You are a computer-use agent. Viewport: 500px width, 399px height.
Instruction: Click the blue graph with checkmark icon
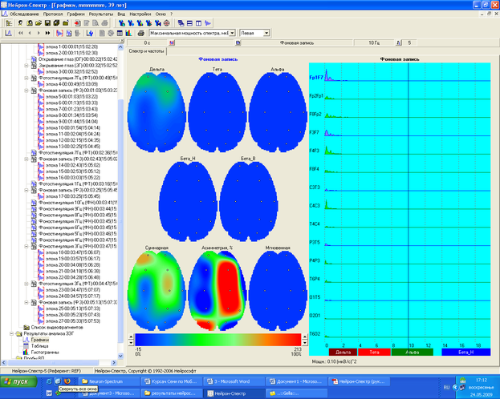(x=90, y=33)
